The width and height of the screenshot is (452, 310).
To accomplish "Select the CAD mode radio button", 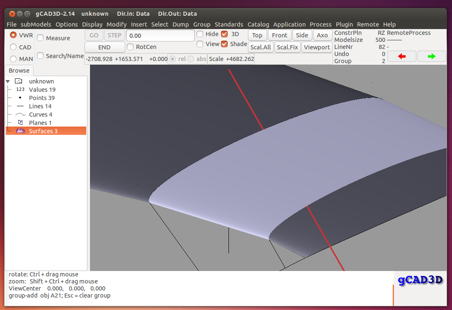I will click(x=13, y=47).
